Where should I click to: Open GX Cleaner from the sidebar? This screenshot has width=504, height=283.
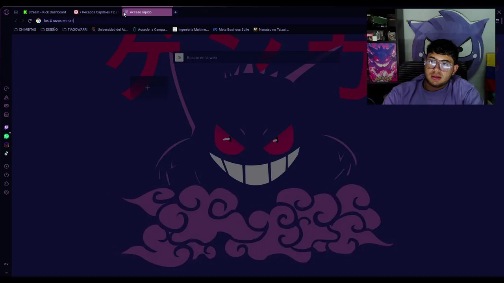click(6, 97)
